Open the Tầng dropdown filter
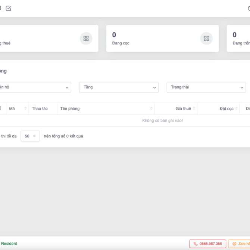 119,87
